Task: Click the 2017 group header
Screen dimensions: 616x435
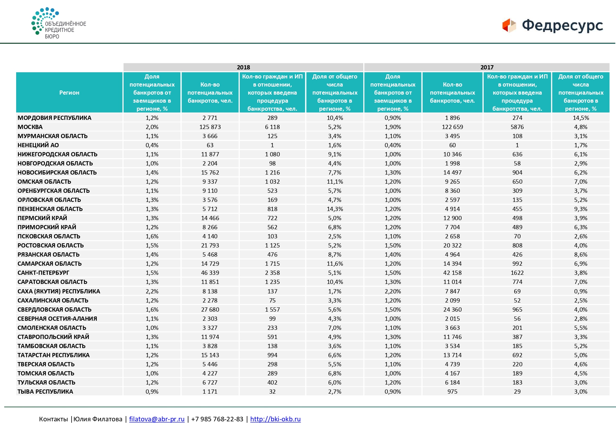Action: click(487, 67)
